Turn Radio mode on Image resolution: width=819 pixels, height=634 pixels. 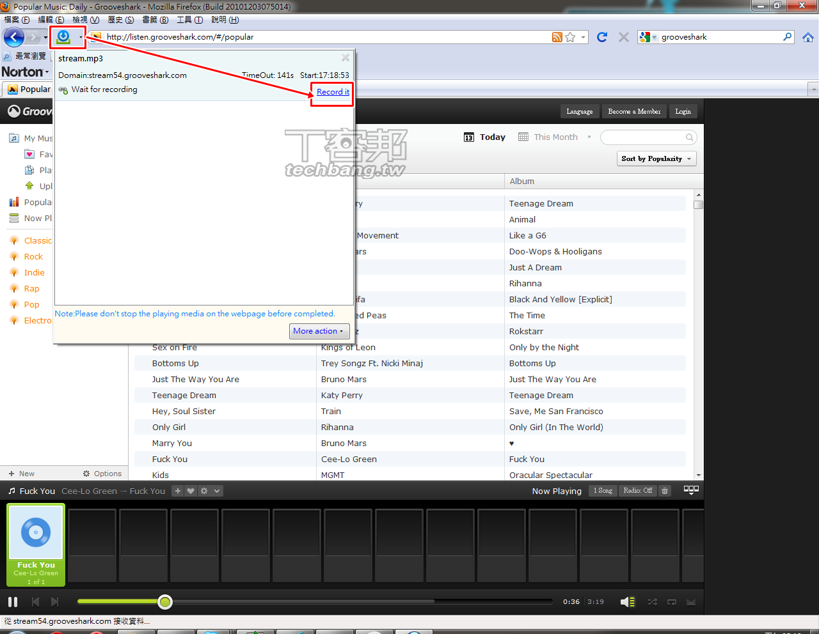[637, 491]
